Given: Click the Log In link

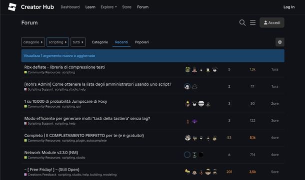Looking at the screenshot, I should pos(289,7).
